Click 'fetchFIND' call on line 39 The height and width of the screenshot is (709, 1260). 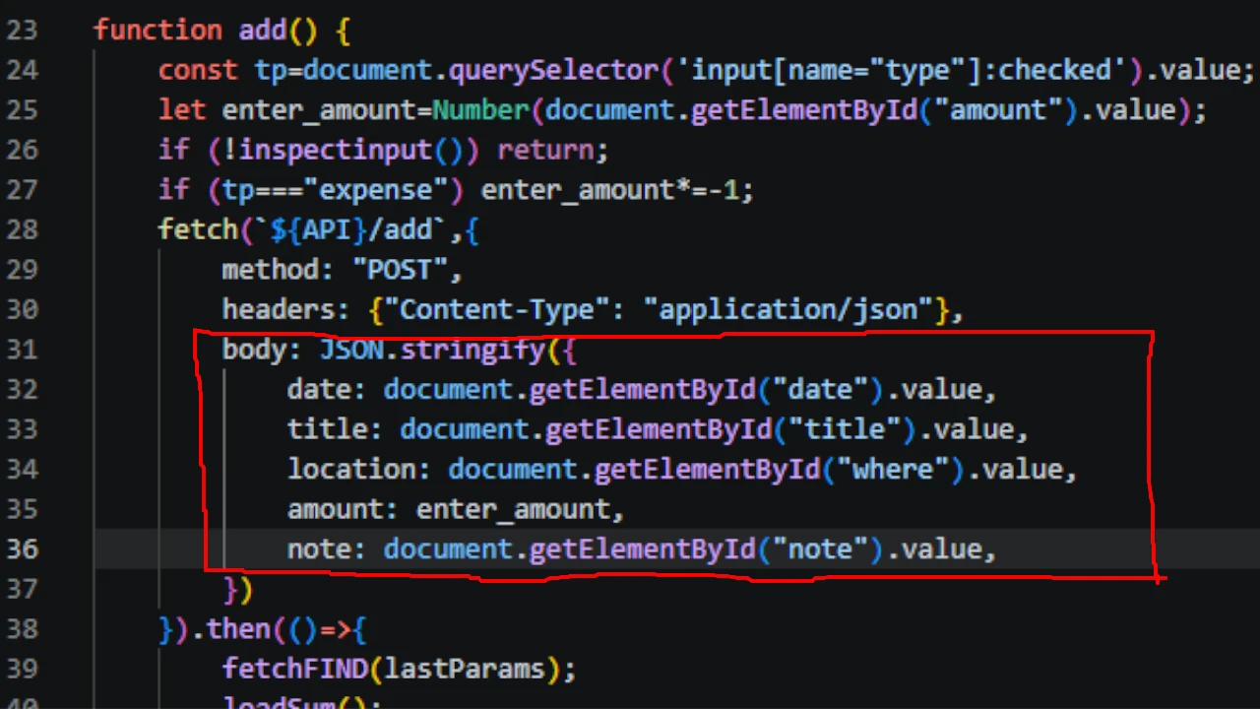pos(295,669)
